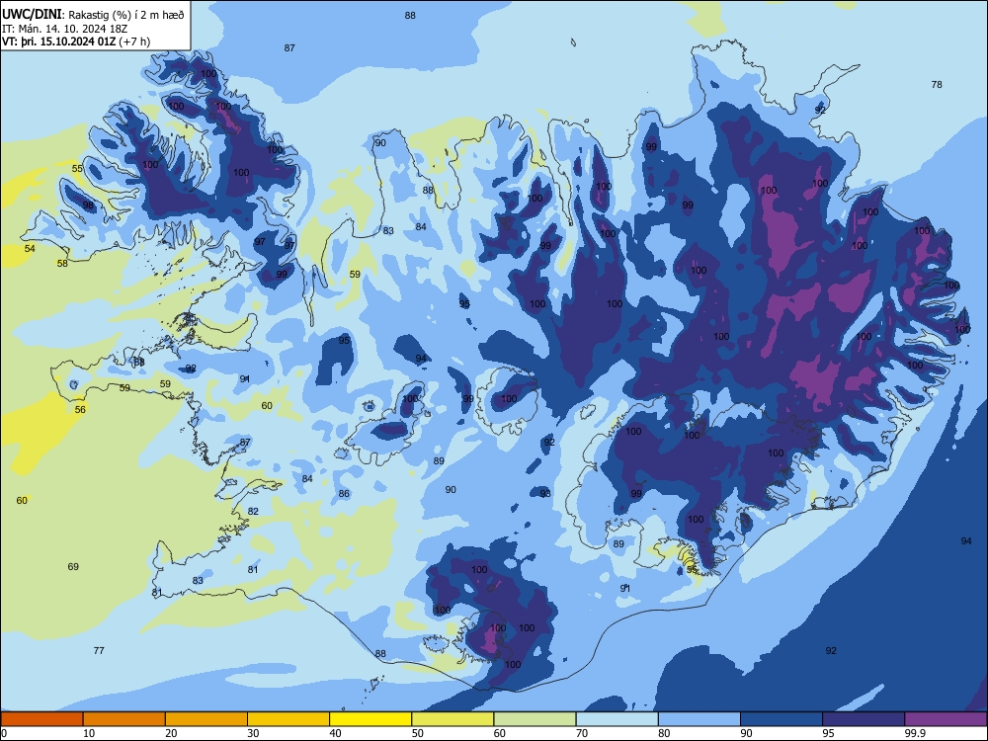Select the '54' humidity value on the map
Screen dimensions: 988x741
(30, 248)
